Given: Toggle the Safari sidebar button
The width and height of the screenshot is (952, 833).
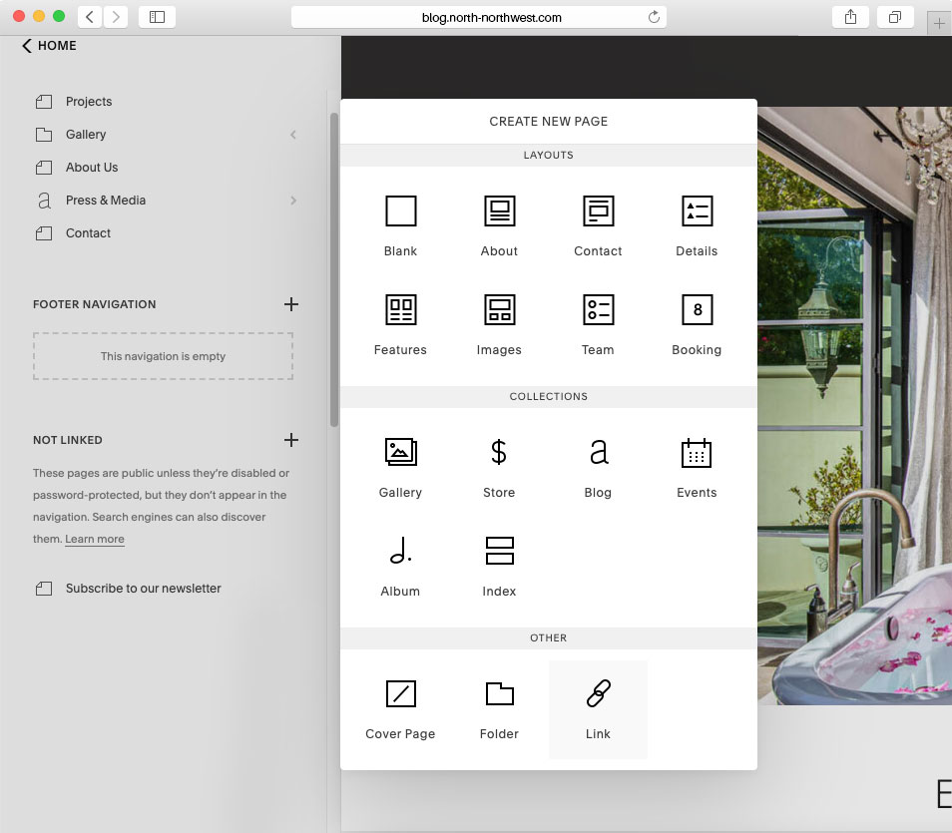Looking at the screenshot, I should pos(157,17).
